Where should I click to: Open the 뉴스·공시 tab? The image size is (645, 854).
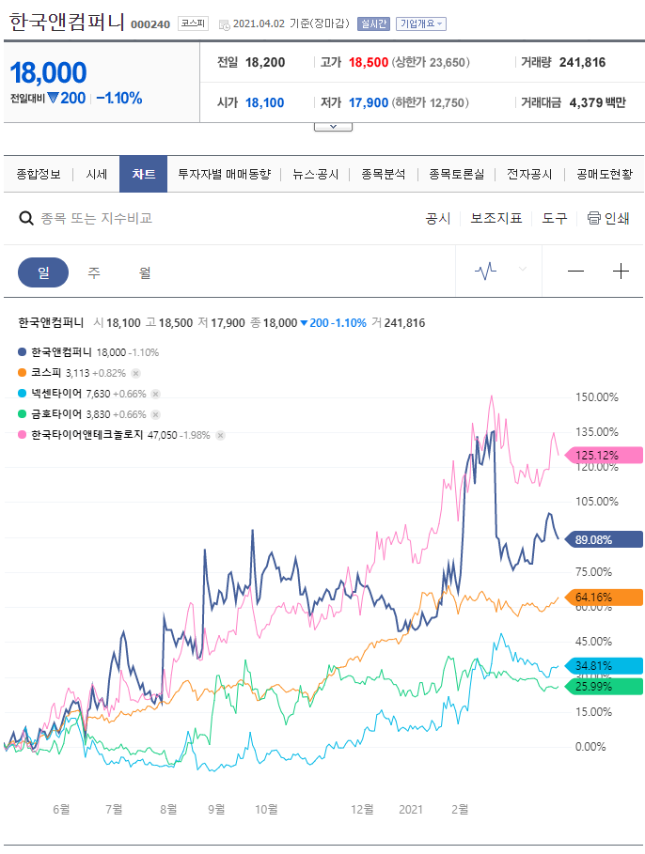(x=316, y=175)
